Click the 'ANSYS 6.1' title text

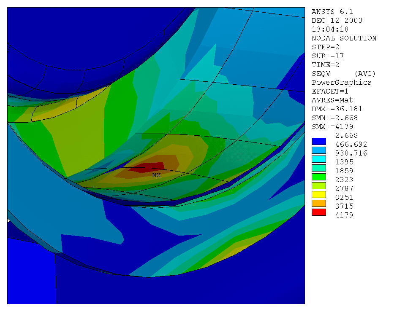[332, 12]
